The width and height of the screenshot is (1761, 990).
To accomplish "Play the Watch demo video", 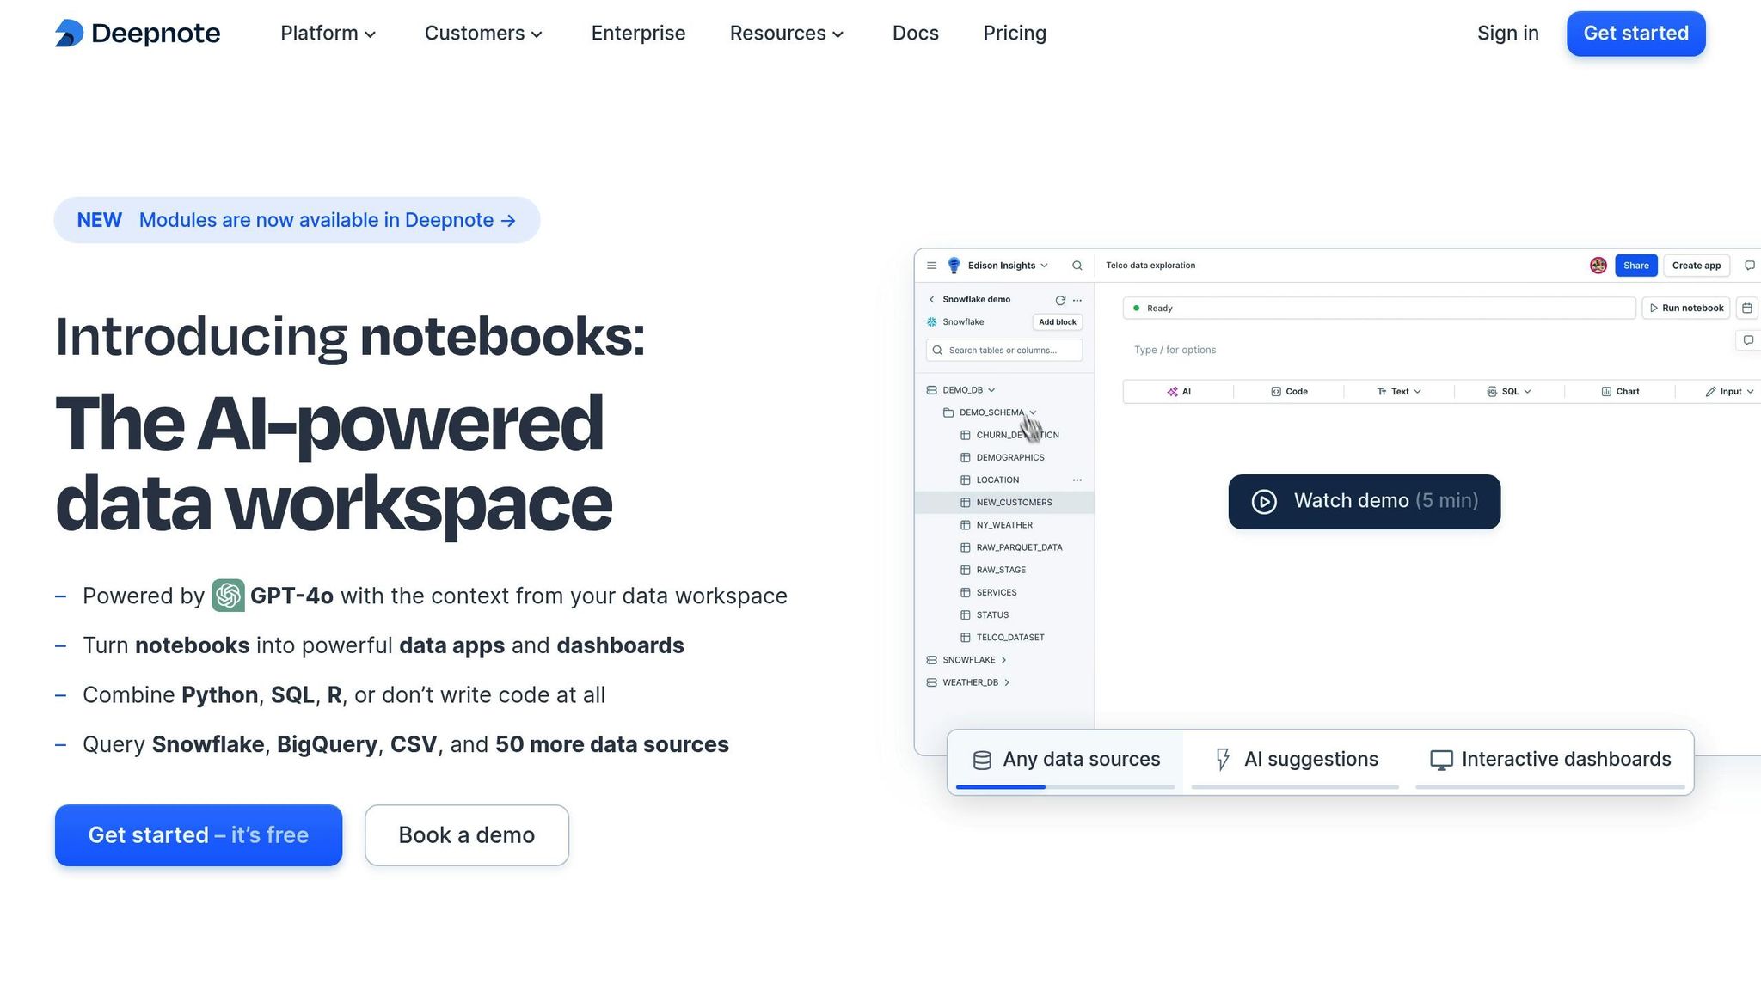I will click(1365, 501).
